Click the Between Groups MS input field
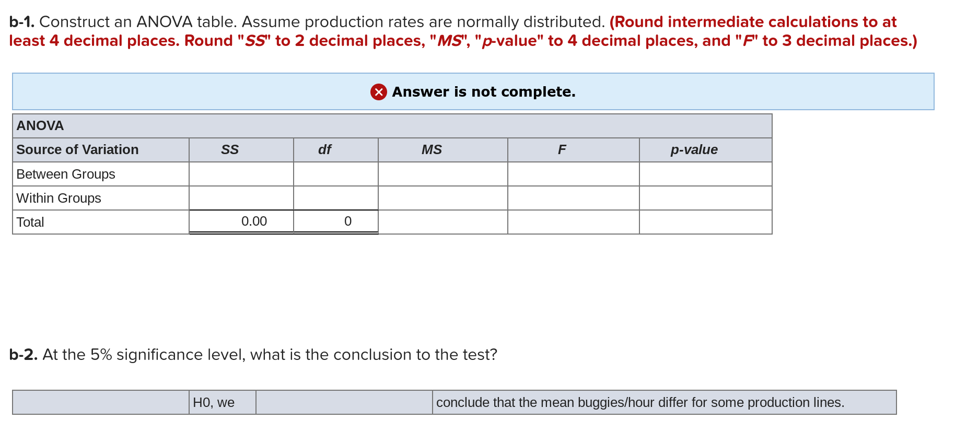 click(442, 174)
